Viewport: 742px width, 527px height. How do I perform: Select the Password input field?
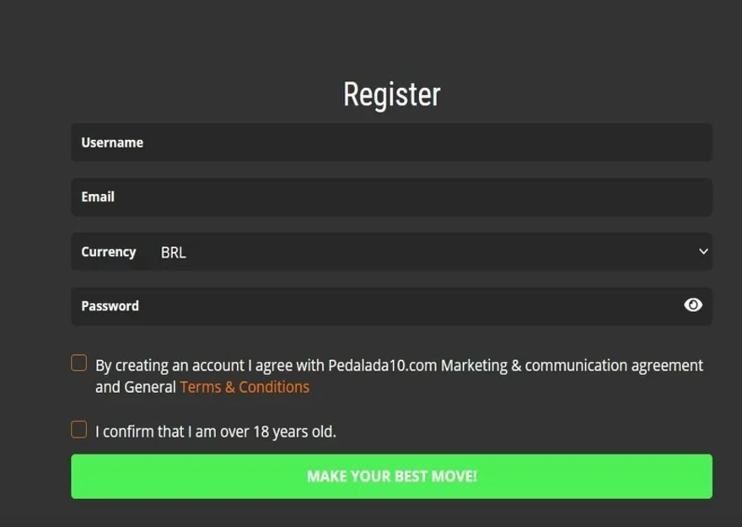[x=405, y=306]
